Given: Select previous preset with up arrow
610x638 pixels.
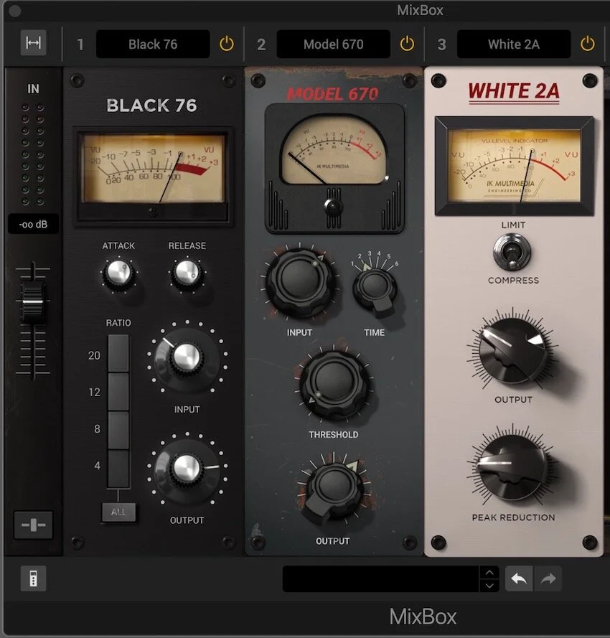Looking at the screenshot, I should 489,572.
